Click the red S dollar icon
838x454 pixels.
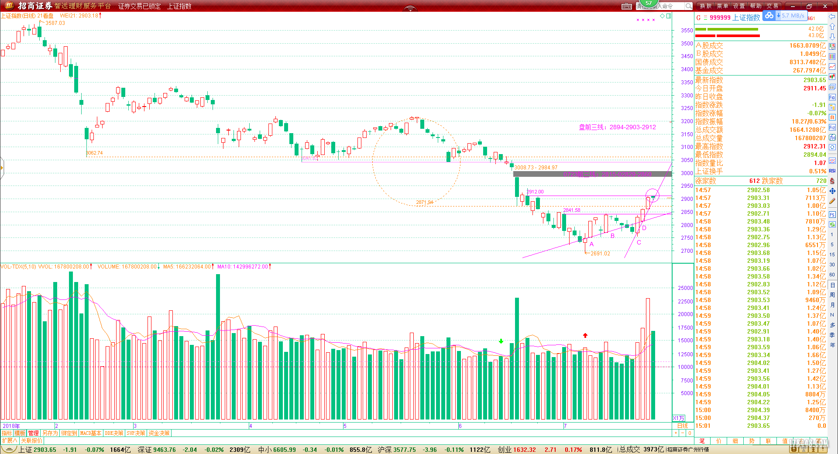coord(832,181)
